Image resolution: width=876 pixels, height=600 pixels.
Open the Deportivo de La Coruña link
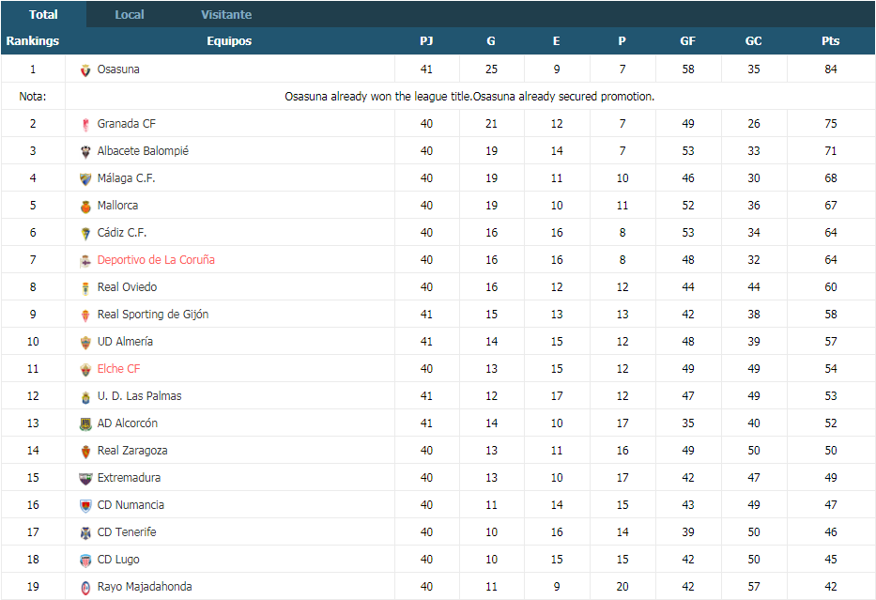point(156,260)
